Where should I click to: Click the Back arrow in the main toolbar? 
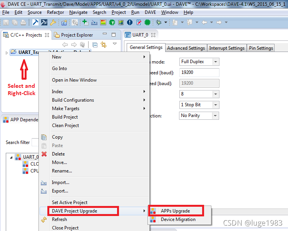click(204, 22)
